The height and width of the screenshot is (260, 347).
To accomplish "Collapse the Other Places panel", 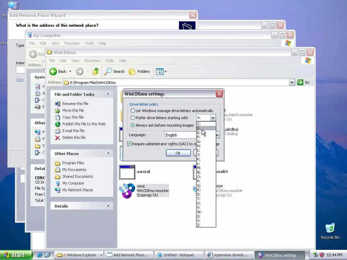I will pos(108,153).
